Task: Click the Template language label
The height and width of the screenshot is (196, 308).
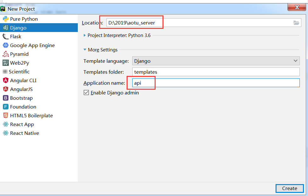Action: click(106, 61)
